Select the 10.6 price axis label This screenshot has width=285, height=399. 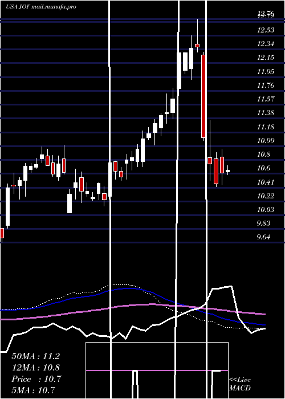(264, 168)
